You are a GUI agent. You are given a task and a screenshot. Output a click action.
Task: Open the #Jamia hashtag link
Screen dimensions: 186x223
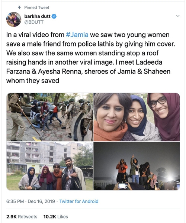77,35
